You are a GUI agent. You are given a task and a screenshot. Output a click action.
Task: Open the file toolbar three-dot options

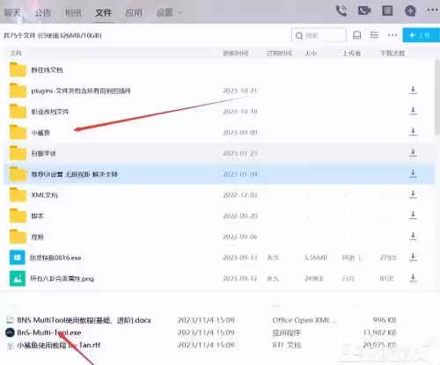[x=392, y=35]
